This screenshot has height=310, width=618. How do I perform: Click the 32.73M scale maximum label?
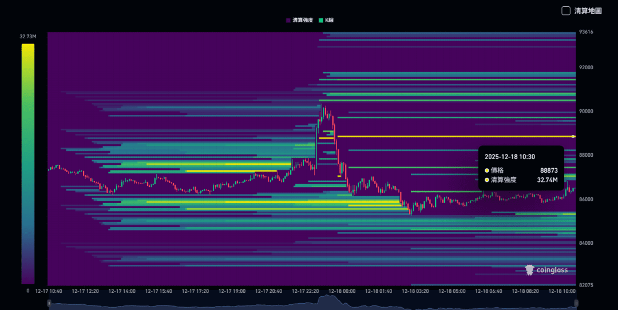tap(28, 37)
